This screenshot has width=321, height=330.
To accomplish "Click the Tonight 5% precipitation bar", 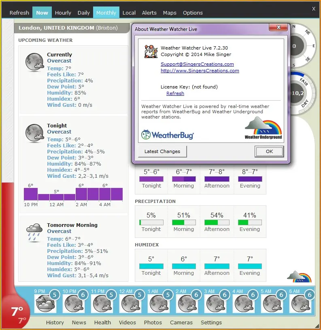I will coord(151,222).
